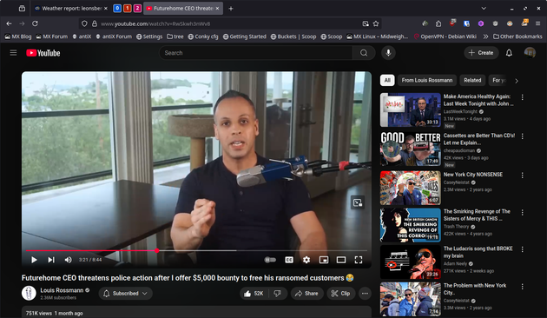Open OpenVPN - Debian Wiki bookmark
Viewport: 547px width, 318px height.
coord(445,36)
